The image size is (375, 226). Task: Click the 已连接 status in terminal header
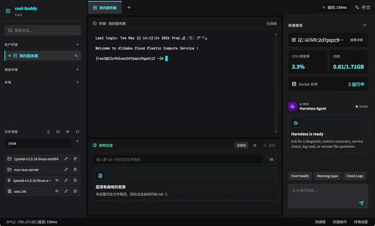[271, 23]
